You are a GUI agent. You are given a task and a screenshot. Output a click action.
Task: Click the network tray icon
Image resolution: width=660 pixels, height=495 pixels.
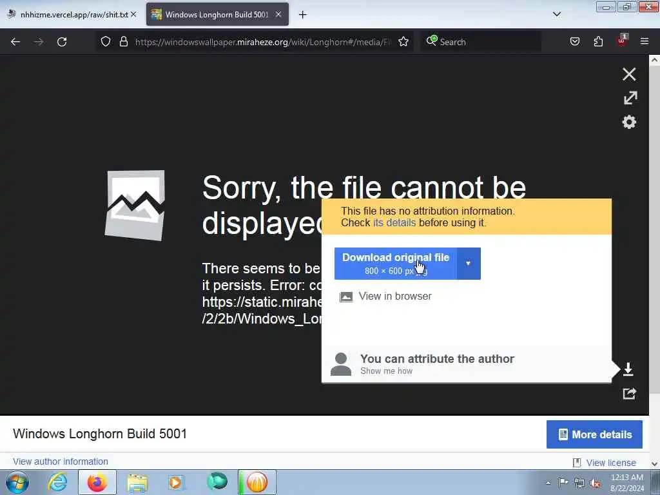pyautogui.click(x=579, y=483)
